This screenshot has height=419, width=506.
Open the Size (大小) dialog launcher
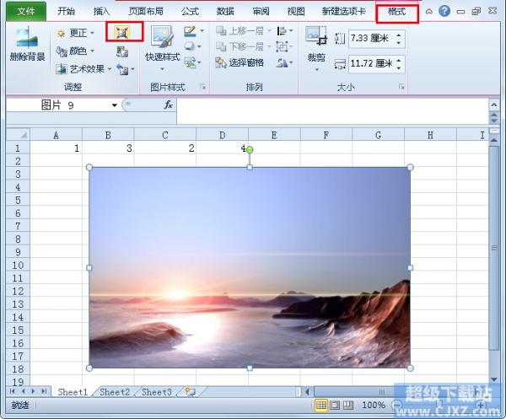(401, 87)
